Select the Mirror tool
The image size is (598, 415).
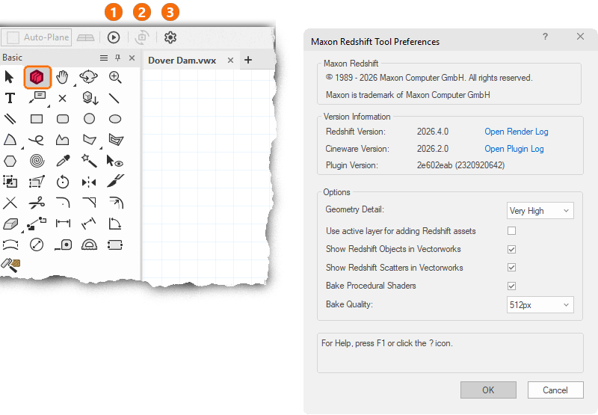point(89,182)
